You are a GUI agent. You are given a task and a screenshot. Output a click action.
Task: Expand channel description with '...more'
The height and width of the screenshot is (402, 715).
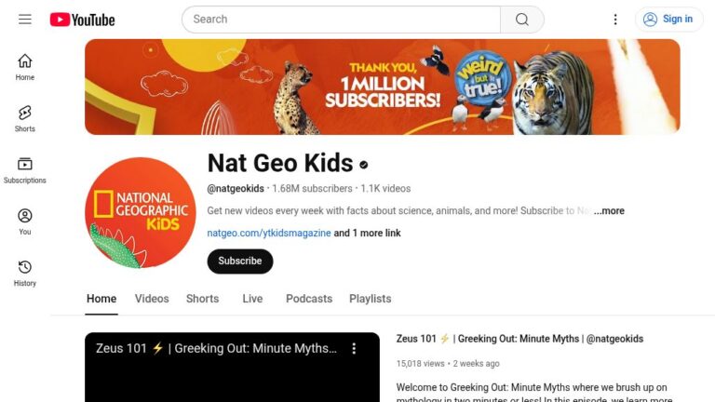(609, 211)
